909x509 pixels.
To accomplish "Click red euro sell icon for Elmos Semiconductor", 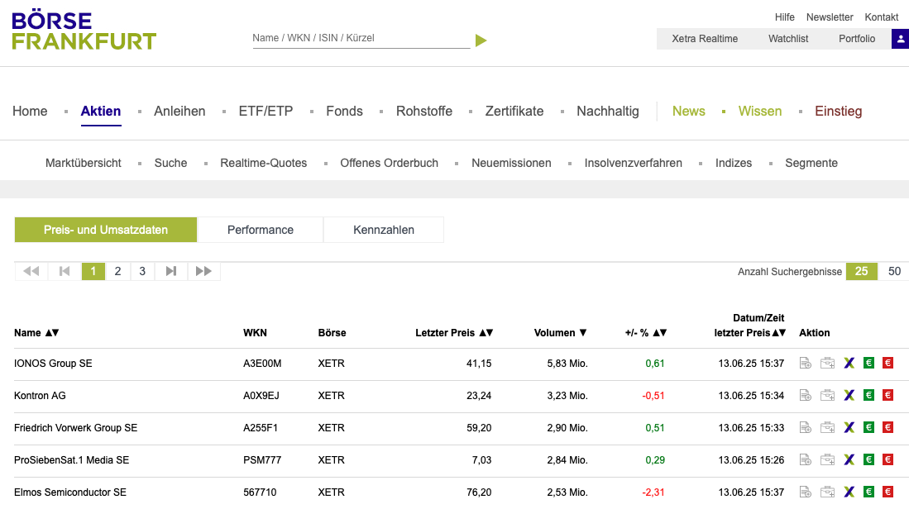I will (x=887, y=492).
